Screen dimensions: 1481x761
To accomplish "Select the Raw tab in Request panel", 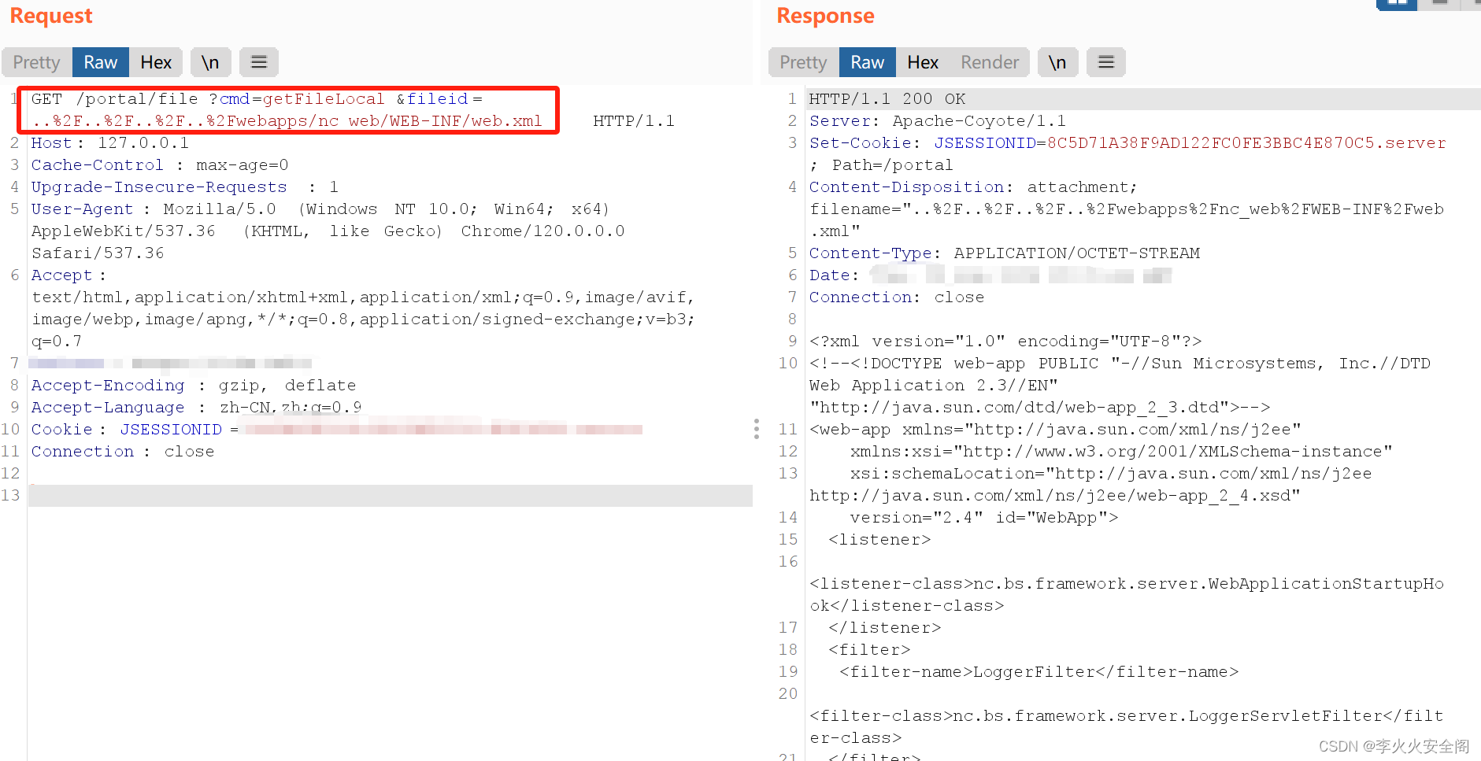I will click(x=101, y=62).
